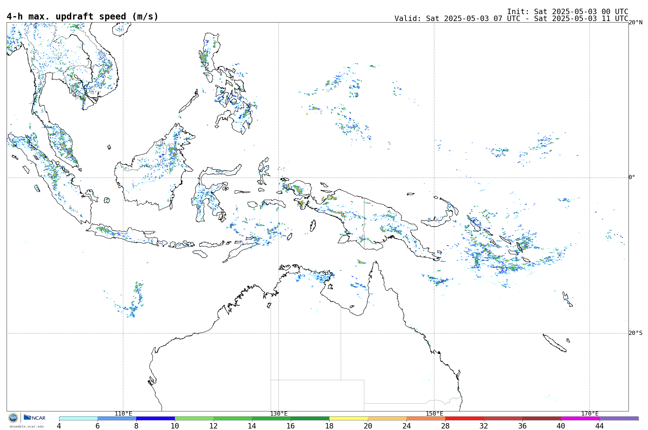Screen dimensions: 648x430
Task: Choose the yellow 18–20 colorbar segment
Action: coord(349,418)
